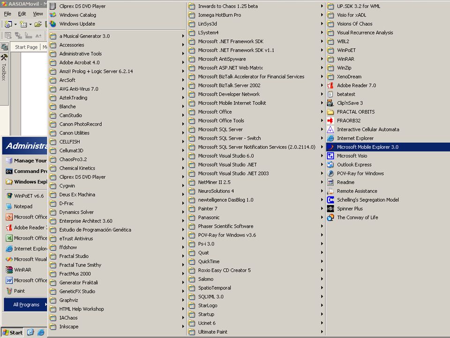Click Internet Explorer quick launch icon on taskbar
The width and height of the screenshot is (450, 338).
(41, 332)
